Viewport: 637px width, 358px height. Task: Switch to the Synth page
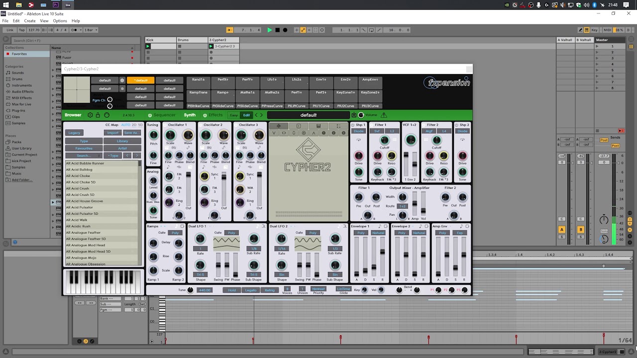[190, 115]
